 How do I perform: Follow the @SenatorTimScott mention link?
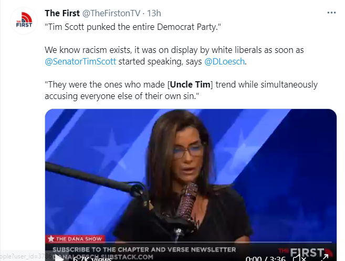(80, 61)
